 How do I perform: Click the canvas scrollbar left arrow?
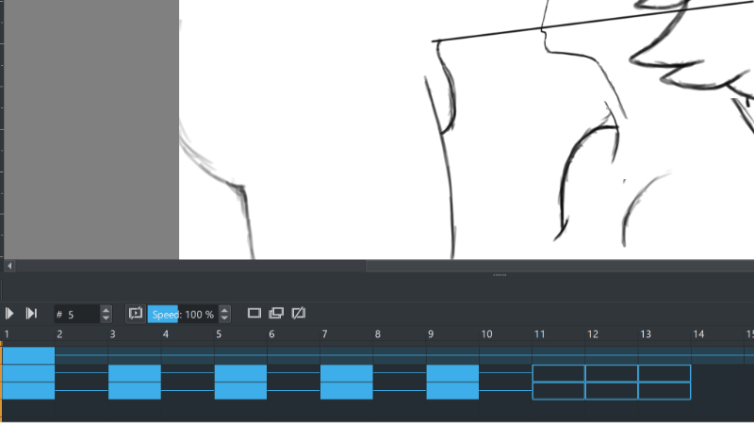9,267
